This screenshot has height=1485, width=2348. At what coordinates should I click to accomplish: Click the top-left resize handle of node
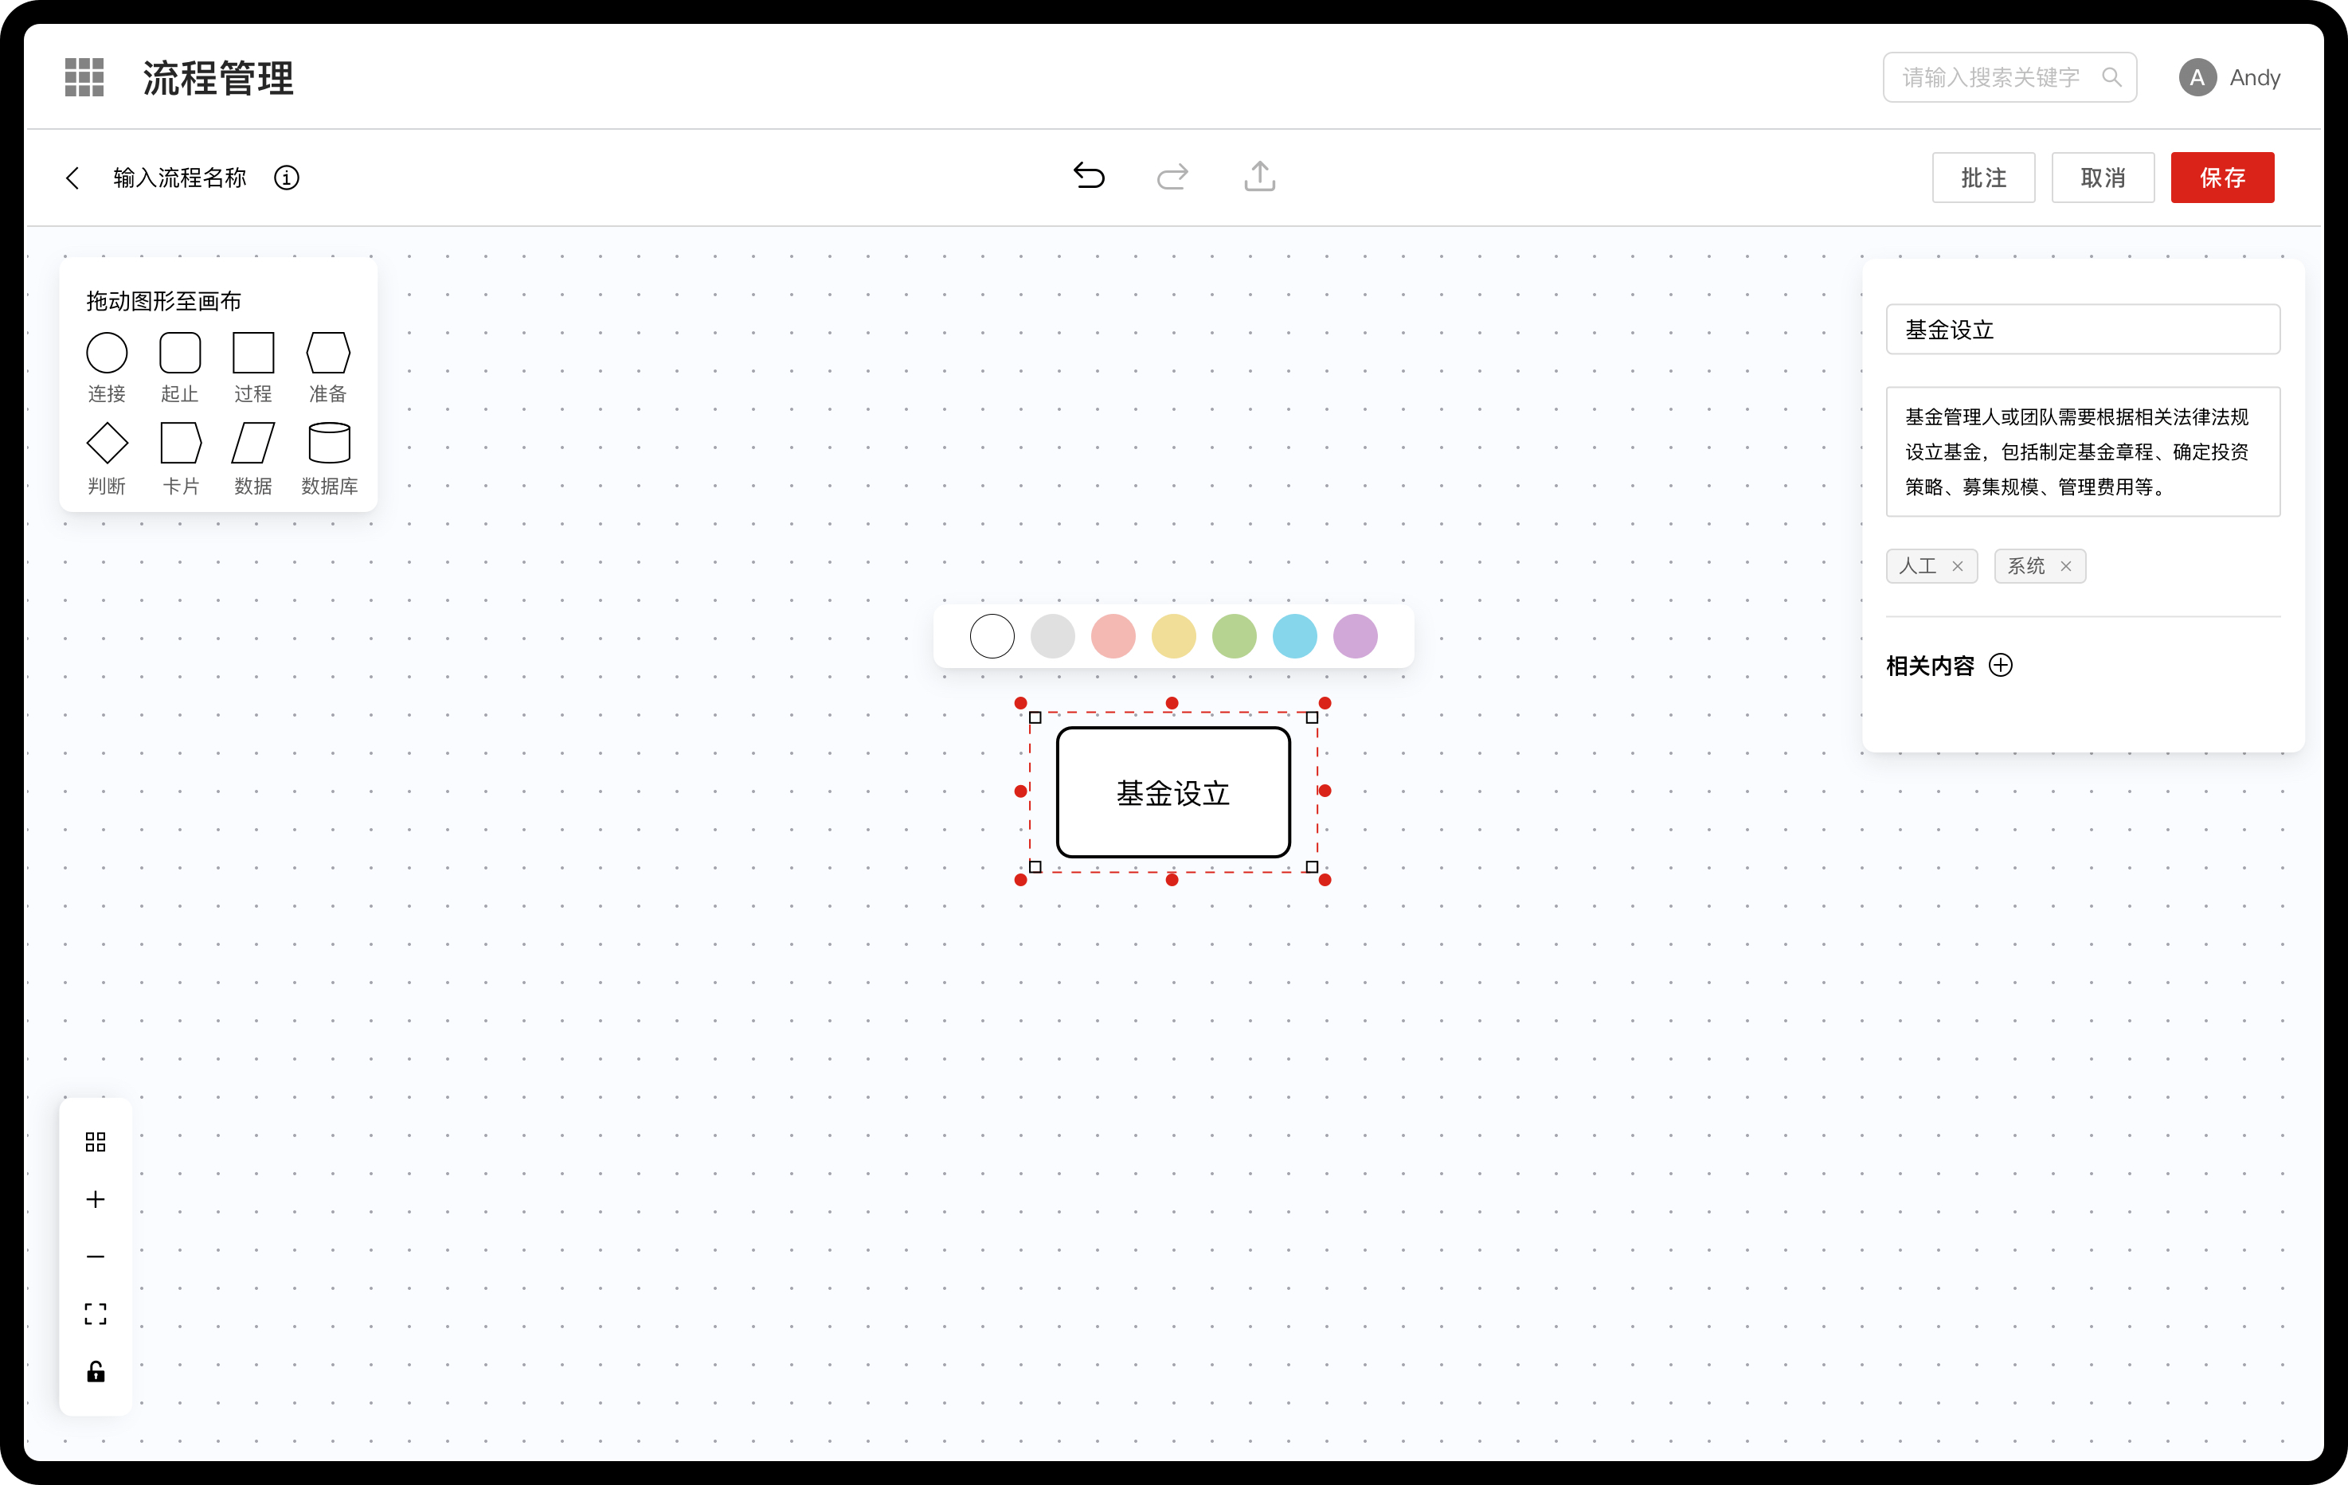[x=1035, y=717]
